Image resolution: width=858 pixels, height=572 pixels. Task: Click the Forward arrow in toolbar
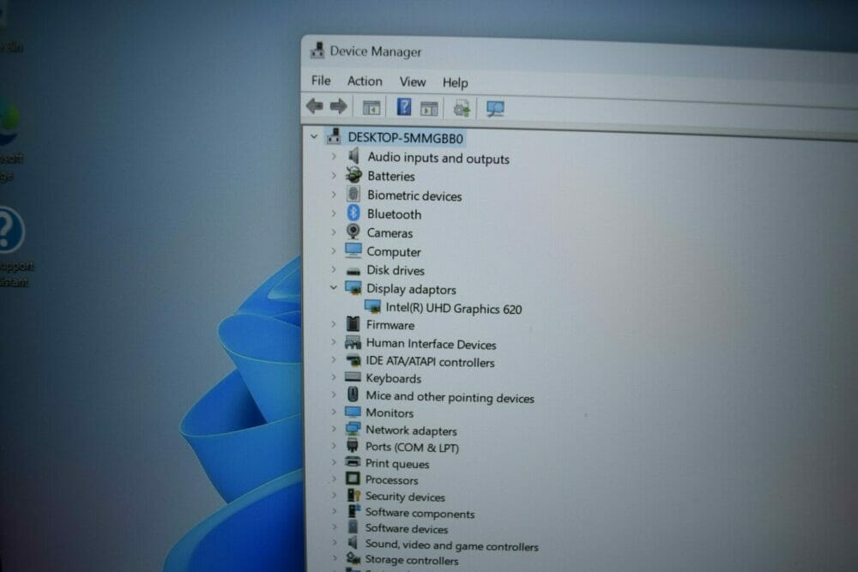339,105
